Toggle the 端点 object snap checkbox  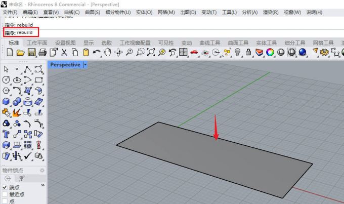[x=5, y=187]
